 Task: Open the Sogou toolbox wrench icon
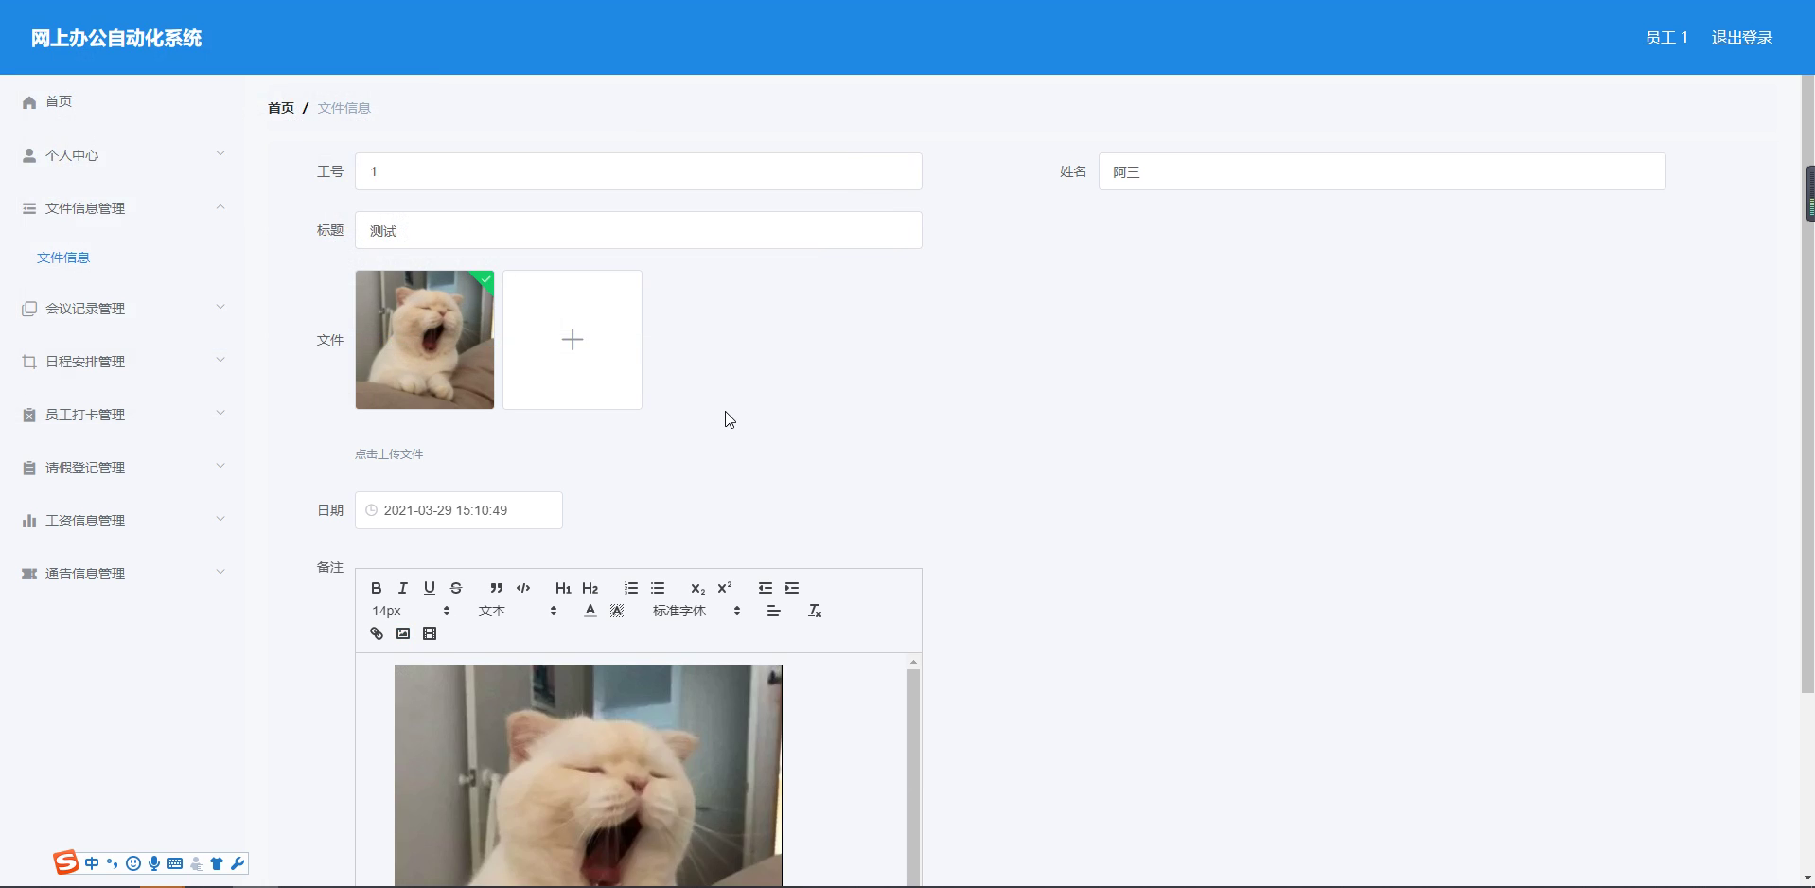tap(238, 863)
